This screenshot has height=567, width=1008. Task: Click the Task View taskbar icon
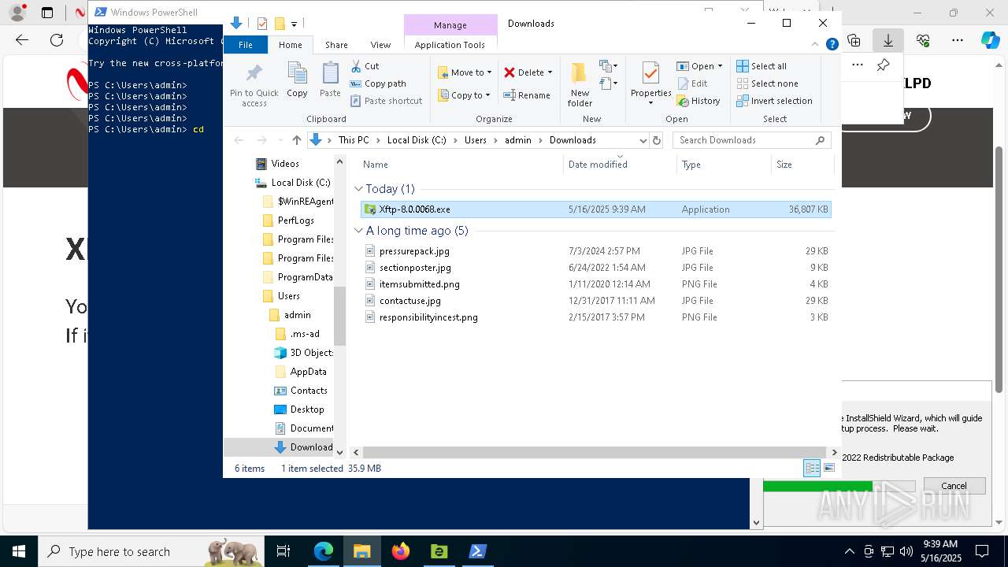click(283, 551)
